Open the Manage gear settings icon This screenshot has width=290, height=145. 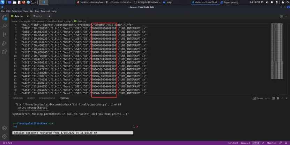(4, 137)
